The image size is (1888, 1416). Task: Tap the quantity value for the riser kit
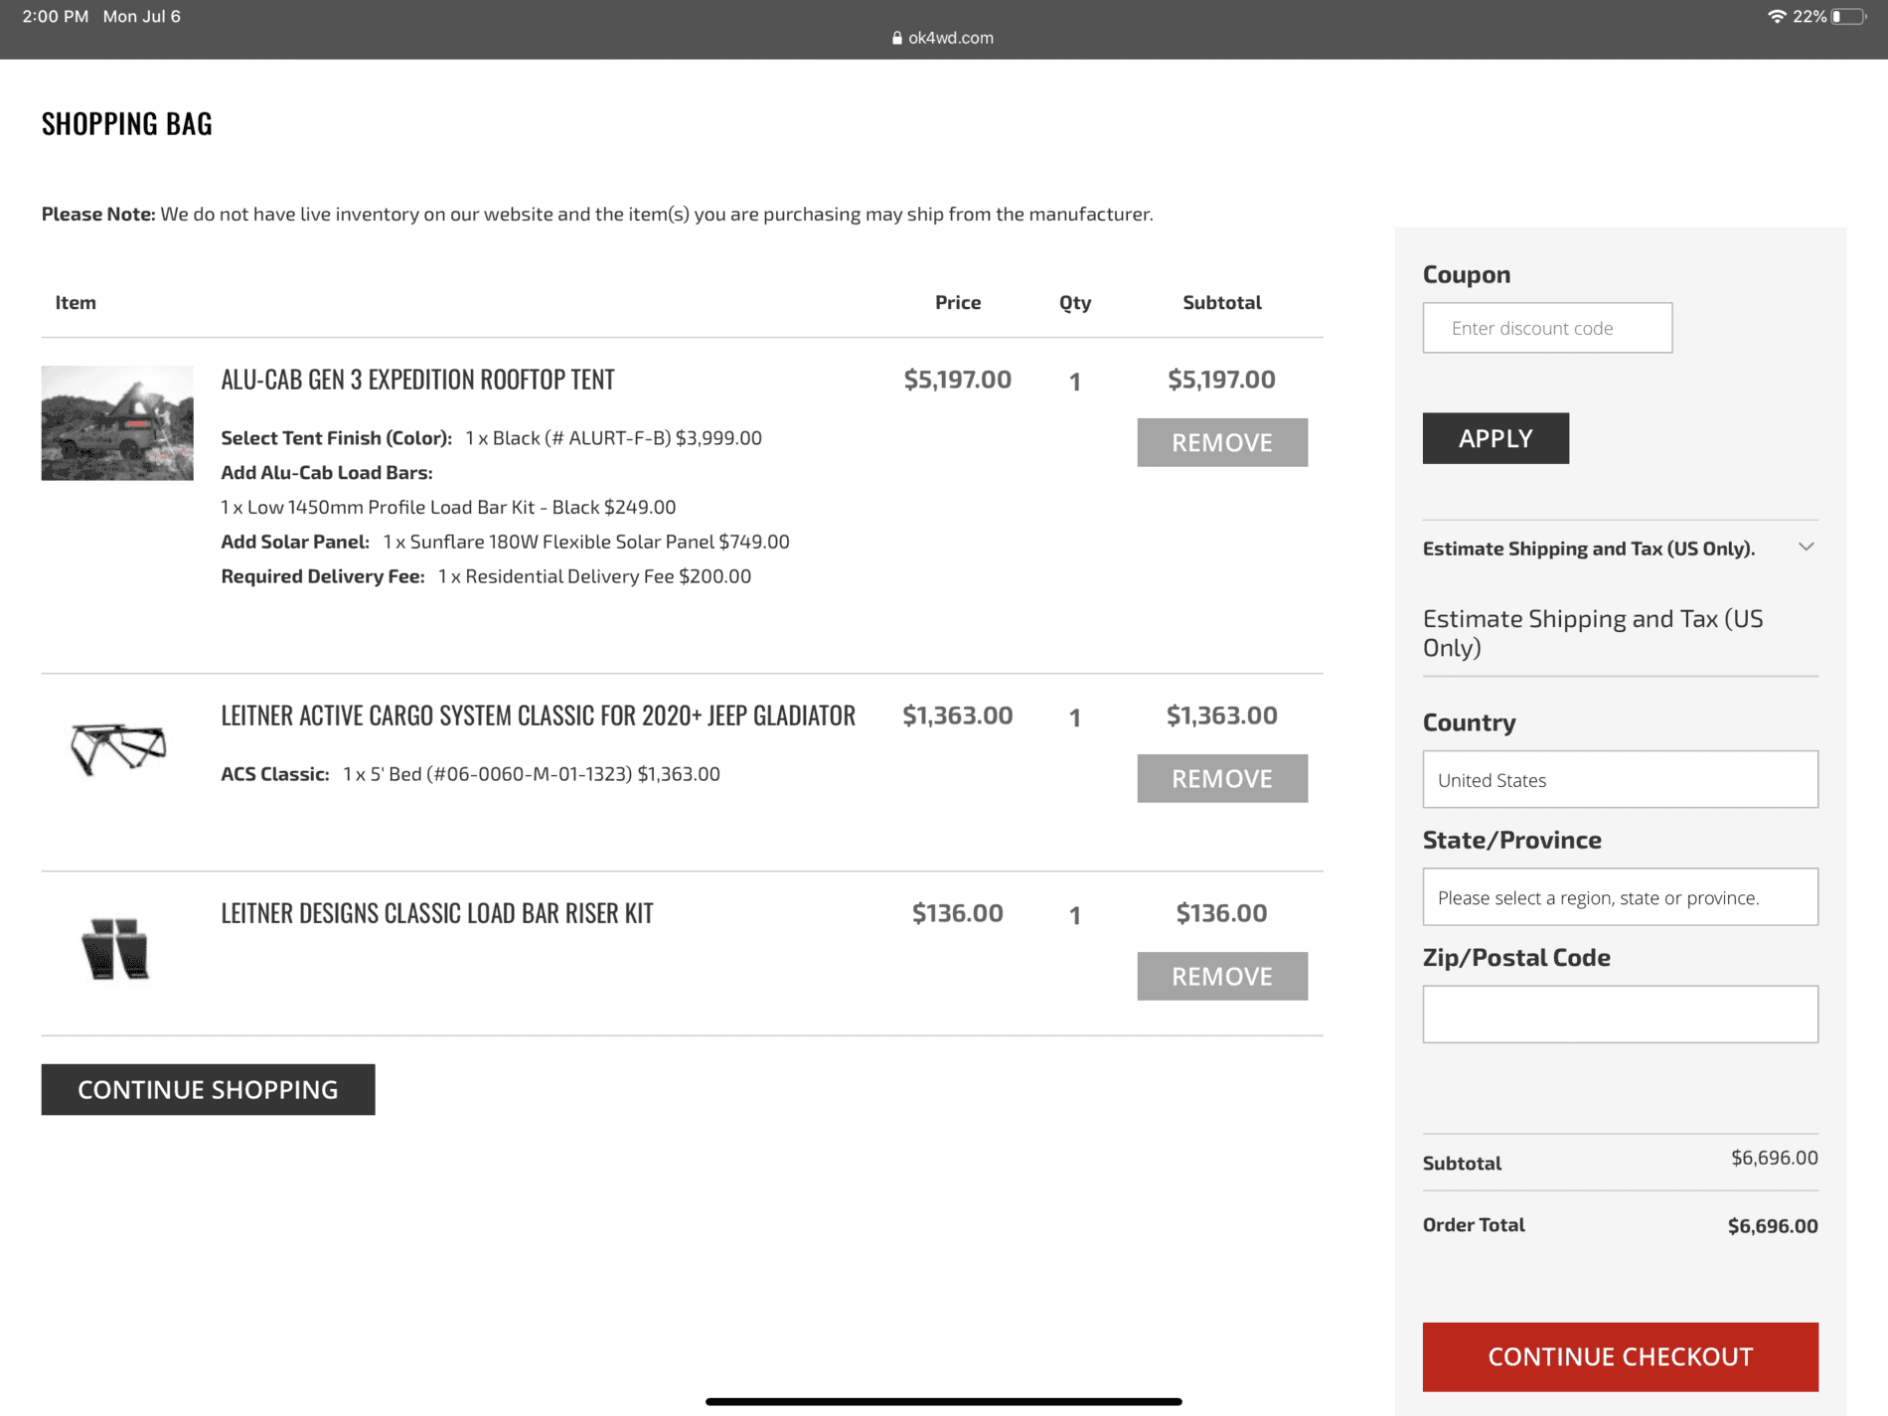point(1074,915)
